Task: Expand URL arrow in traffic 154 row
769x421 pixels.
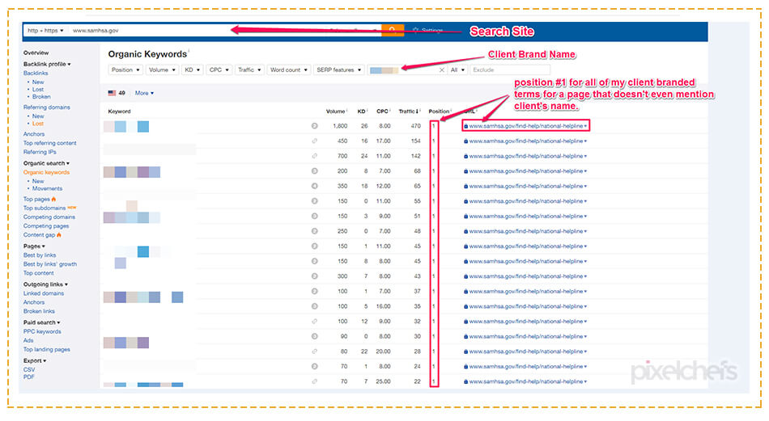Action: 585,141
